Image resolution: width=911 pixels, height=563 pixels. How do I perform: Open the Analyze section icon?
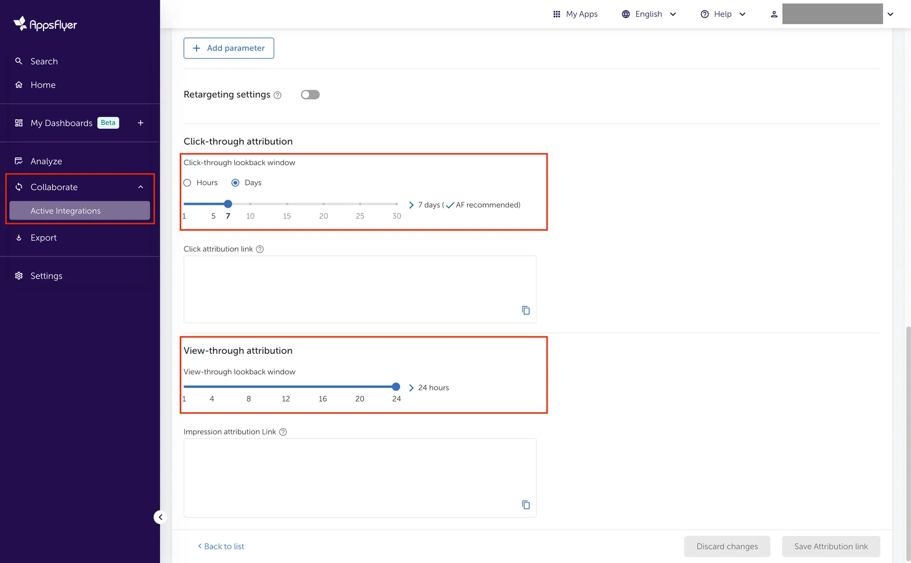click(x=18, y=161)
